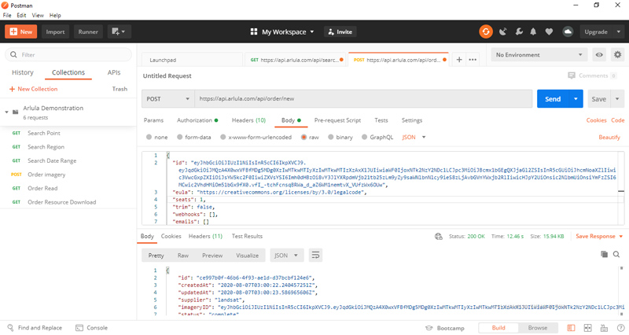Image resolution: width=629 pixels, height=335 pixels.
Task: Click the New button
Action: 21,31
